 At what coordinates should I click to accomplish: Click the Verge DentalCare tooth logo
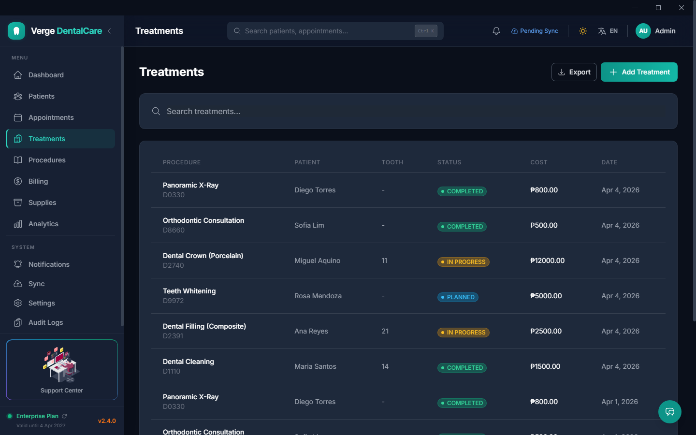(x=16, y=31)
